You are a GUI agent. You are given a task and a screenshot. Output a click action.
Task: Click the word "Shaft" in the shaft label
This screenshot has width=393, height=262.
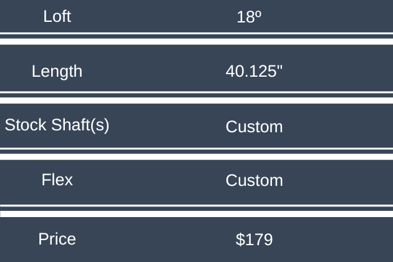click(70, 125)
